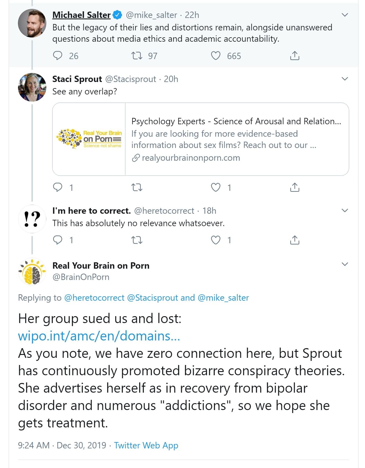The height and width of the screenshot is (468, 365).
Task: Open the @mike_salter mention in reply line
Action: coord(223,298)
